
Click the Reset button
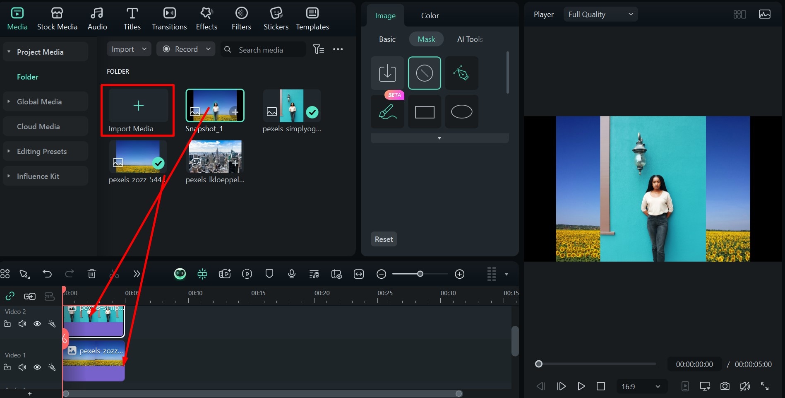point(384,239)
